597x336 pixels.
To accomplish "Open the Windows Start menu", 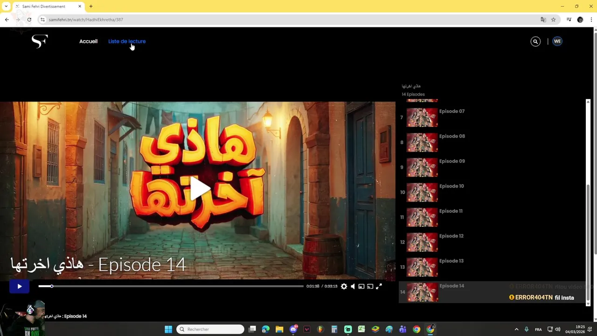I will pos(168,329).
